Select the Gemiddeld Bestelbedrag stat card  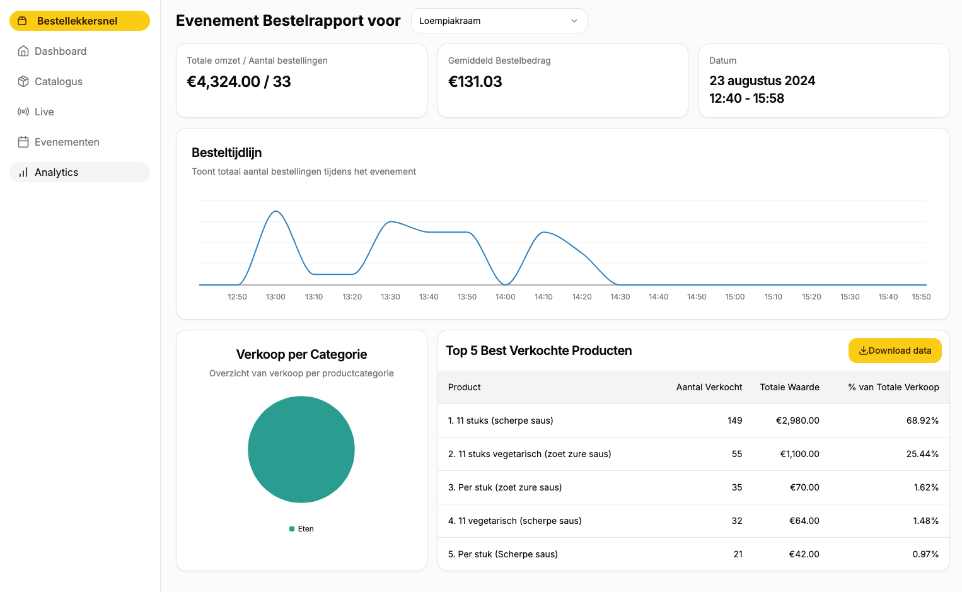pyautogui.click(x=562, y=81)
